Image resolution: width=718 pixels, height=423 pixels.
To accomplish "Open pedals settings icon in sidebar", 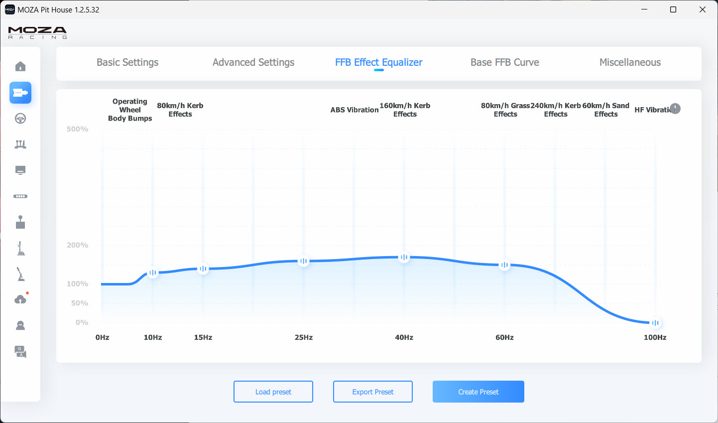I will [20, 144].
